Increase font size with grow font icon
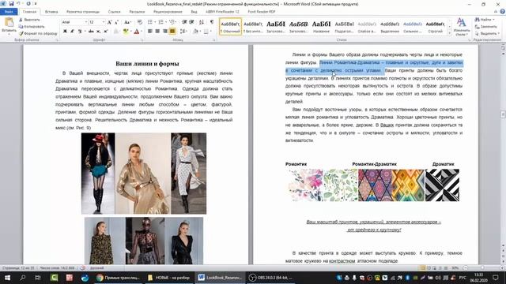This screenshot has width=506, height=284. 109,22
